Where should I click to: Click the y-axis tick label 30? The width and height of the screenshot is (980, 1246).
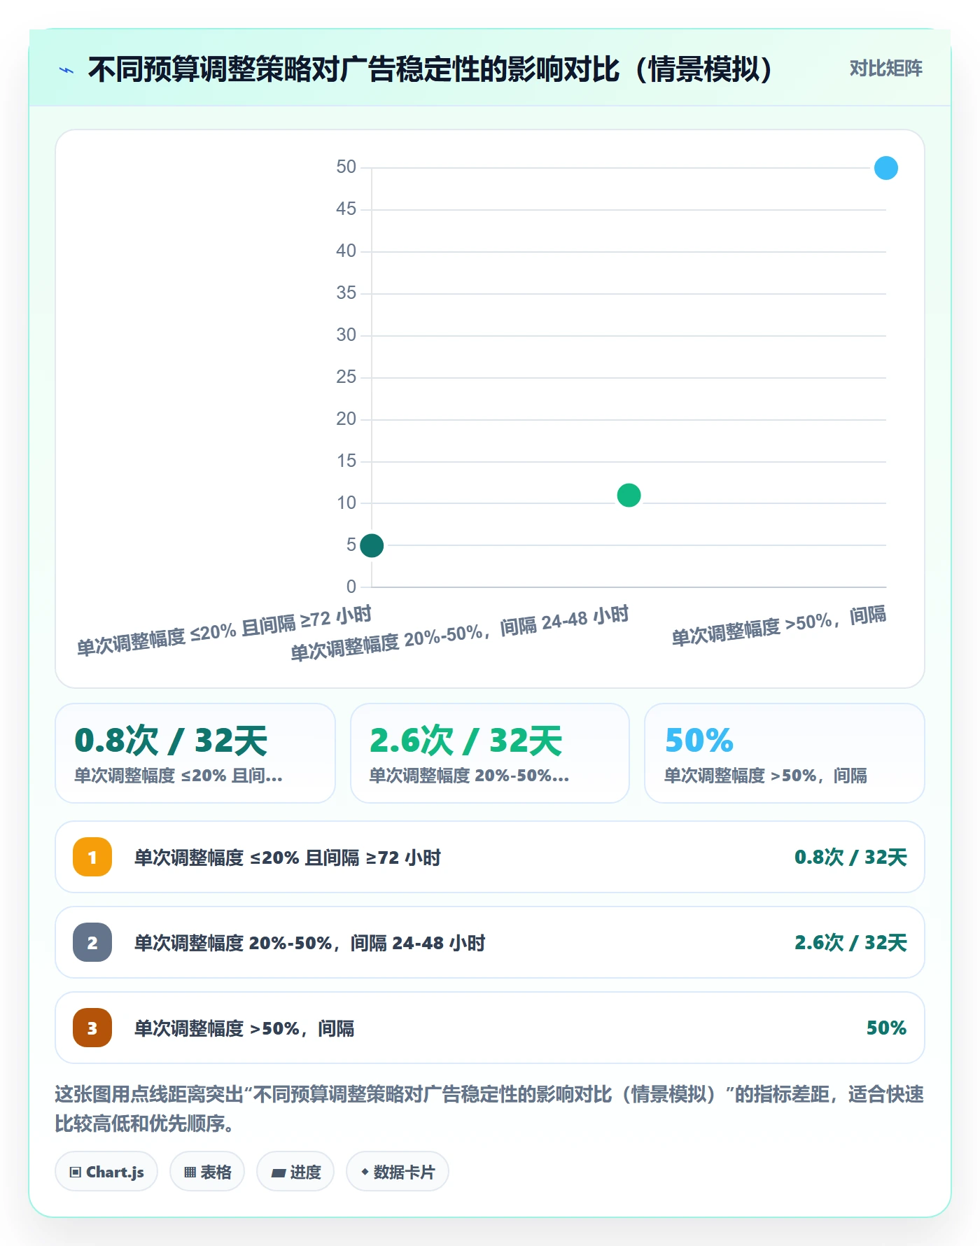[x=346, y=335]
